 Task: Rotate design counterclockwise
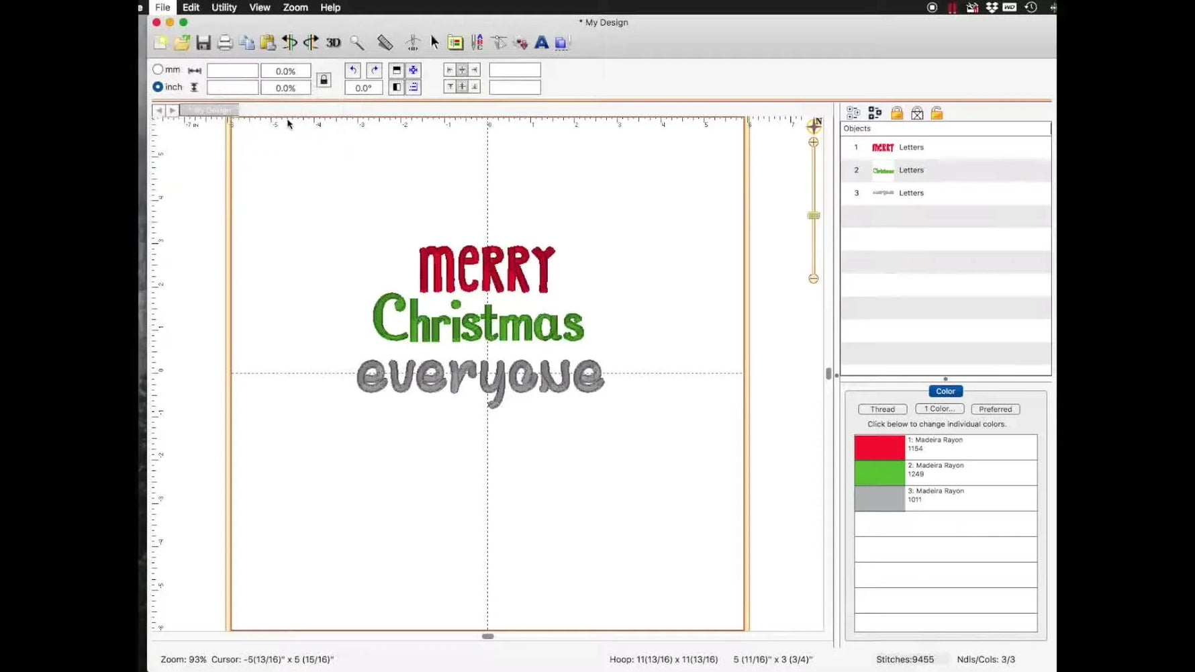353,70
